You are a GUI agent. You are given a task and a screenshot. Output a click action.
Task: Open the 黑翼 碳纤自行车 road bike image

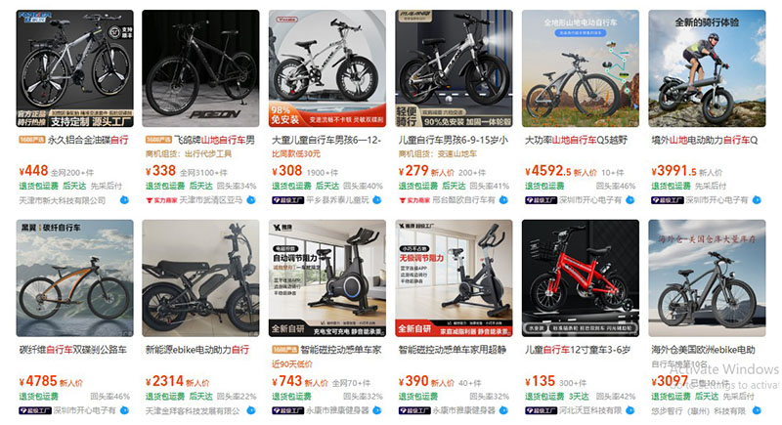(x=75, y=278)
